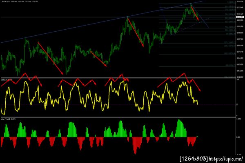Click the 0.00 level on histogram scale
245x163 pixels.
coord(238,137)
